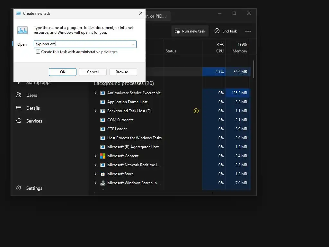Open the dropdown arrow of the Open field
Screen dimensions: 329x247
tap(133, 44)
